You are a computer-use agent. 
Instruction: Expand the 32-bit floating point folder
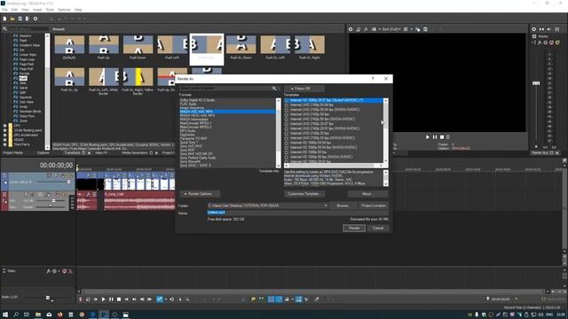[x=4, y=130]
